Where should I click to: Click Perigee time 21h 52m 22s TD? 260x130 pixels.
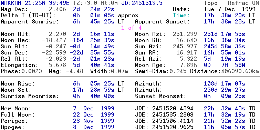(230, 121)
